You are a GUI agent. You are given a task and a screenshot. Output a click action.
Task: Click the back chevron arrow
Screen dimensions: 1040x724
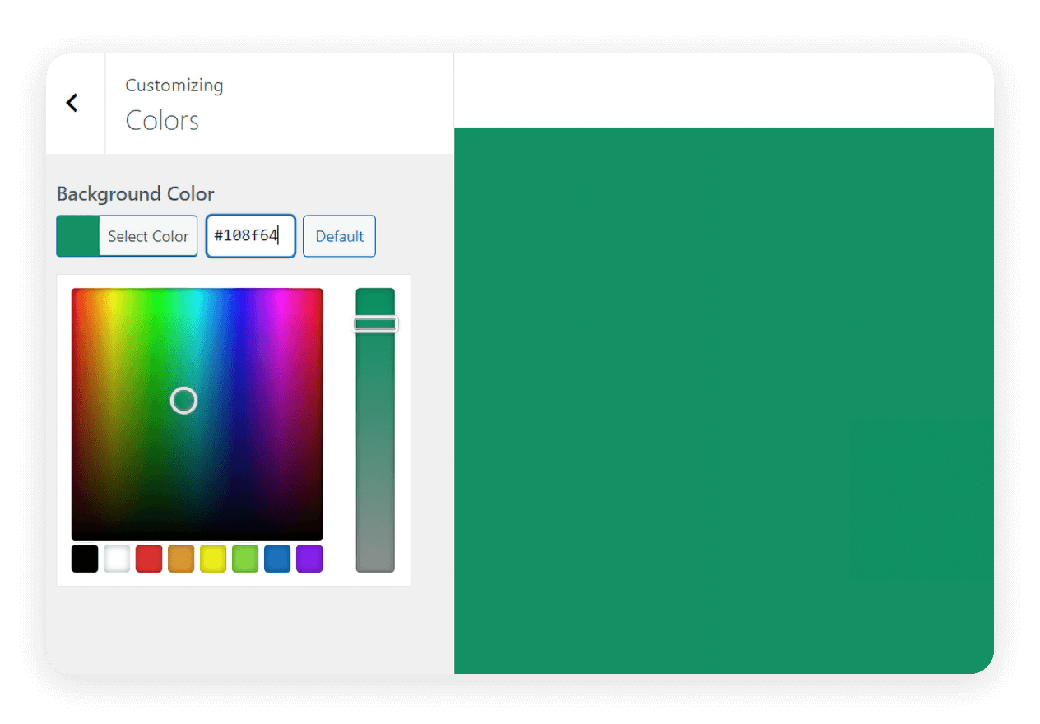(x=72, y=102)
